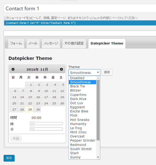The height and width of the screenshot is (165, 156).
Task: Open the Theme dropdown showing Smoothness
Action: pyautogui.click(x=84, y=73)
